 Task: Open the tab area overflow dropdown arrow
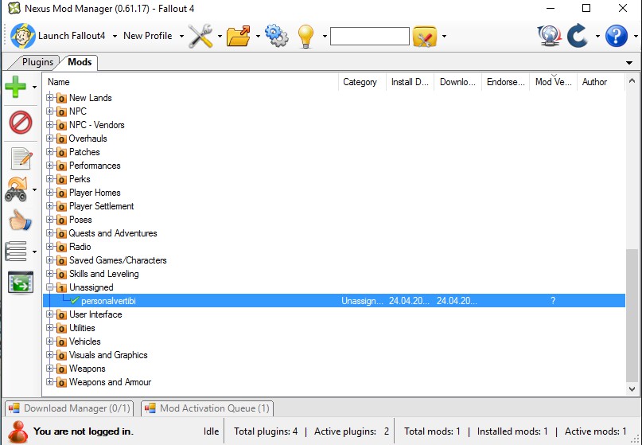[x=629, y=63]
